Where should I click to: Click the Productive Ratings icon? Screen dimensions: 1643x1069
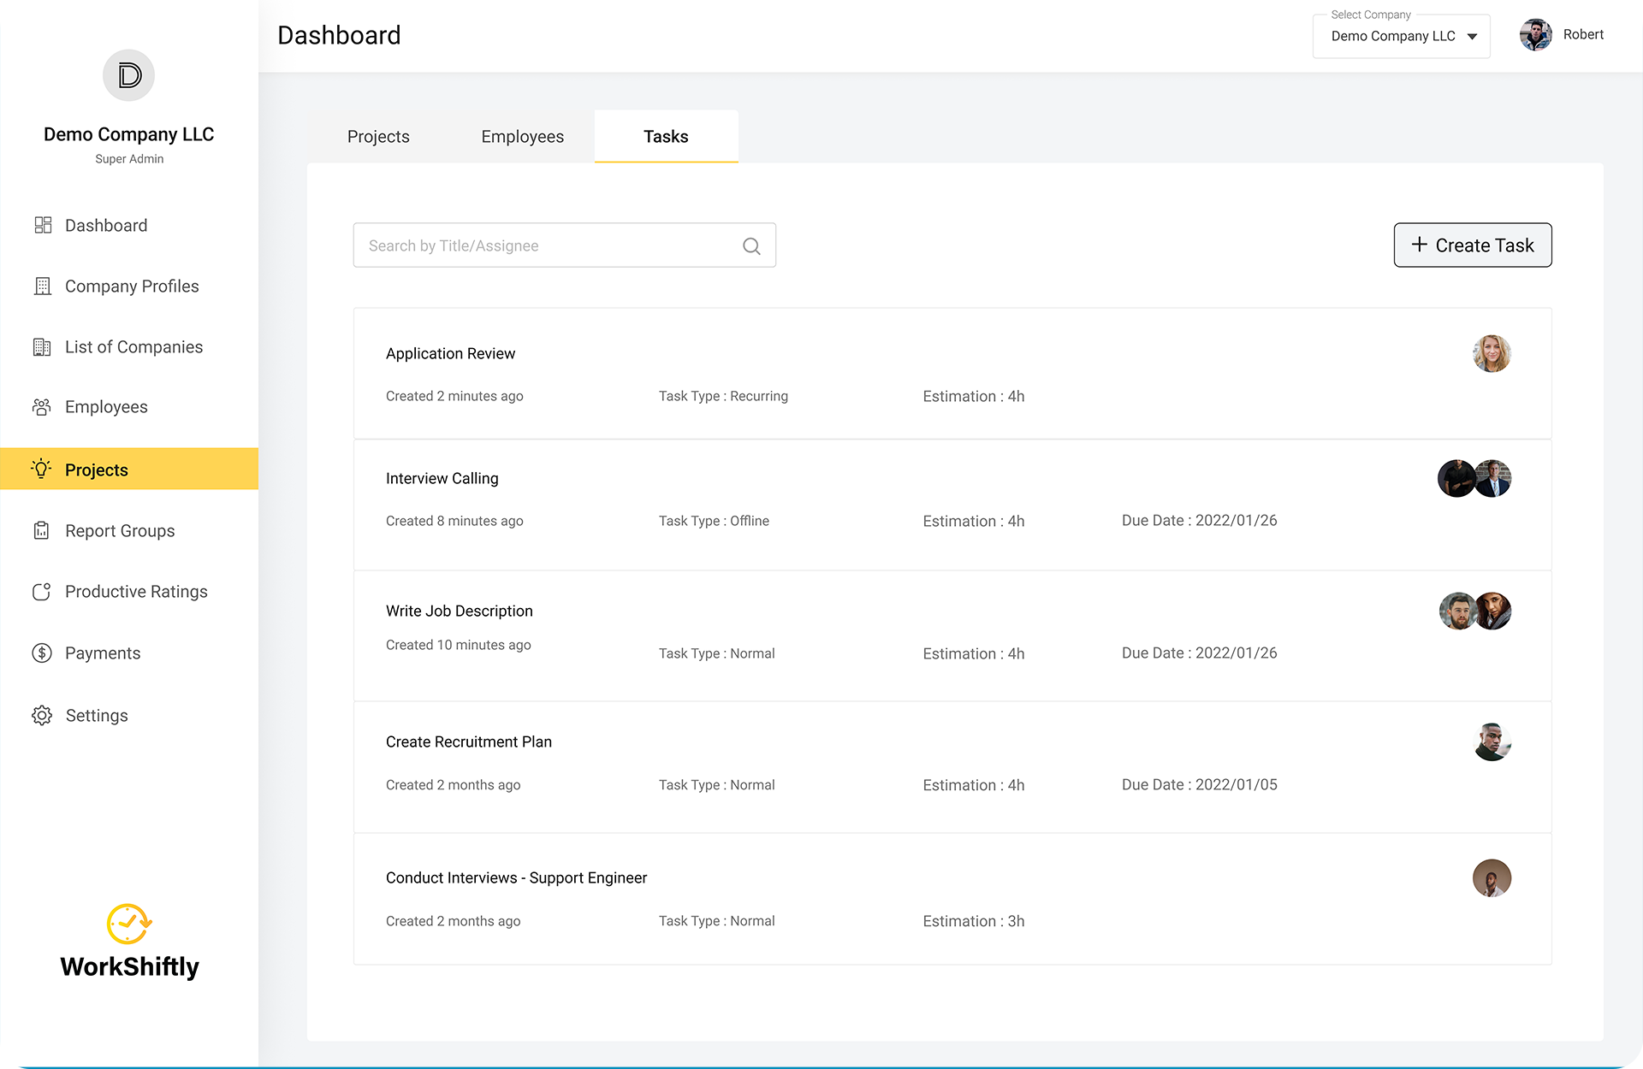pyautogui.click(x=42, y=592)
